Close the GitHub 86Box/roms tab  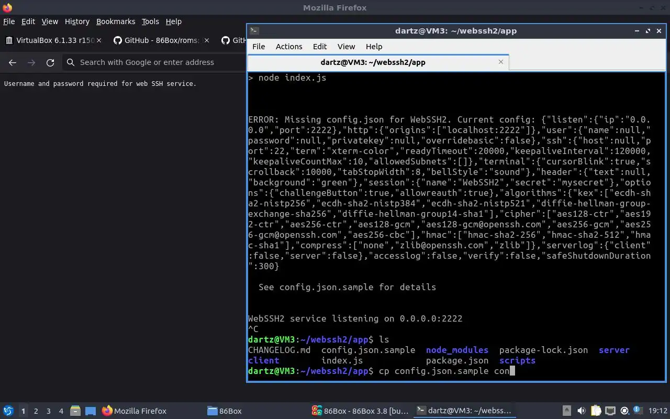[x=207, y=40]
